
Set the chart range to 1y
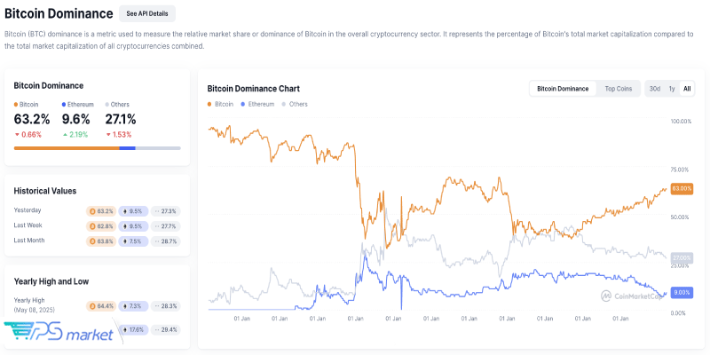[672, 89]
